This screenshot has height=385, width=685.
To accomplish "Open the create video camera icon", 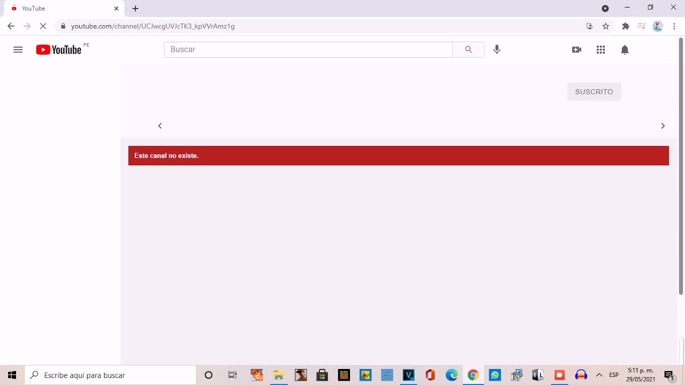I will (x=576, y=50).
